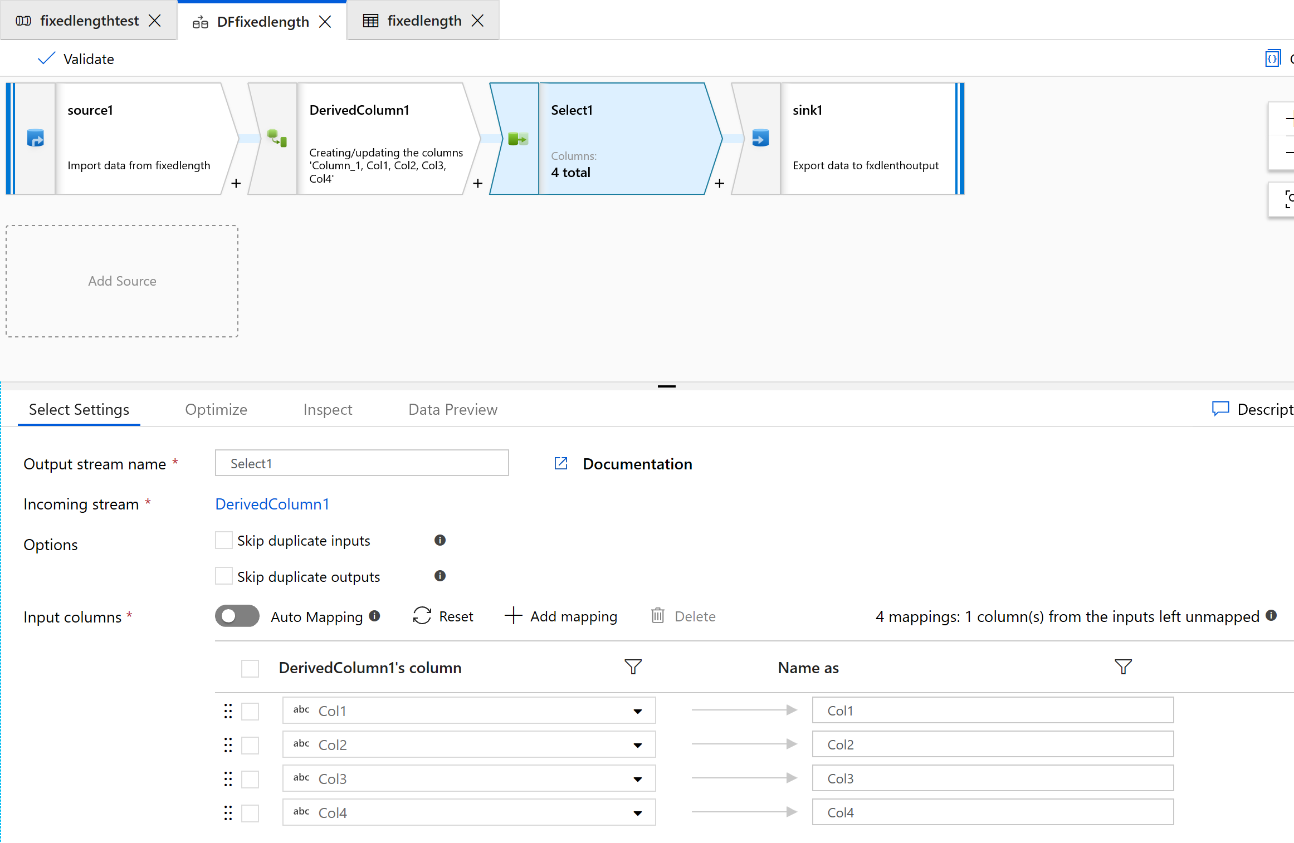
Task: Click the Add mapping button
Action: click(x=561, y=616)
